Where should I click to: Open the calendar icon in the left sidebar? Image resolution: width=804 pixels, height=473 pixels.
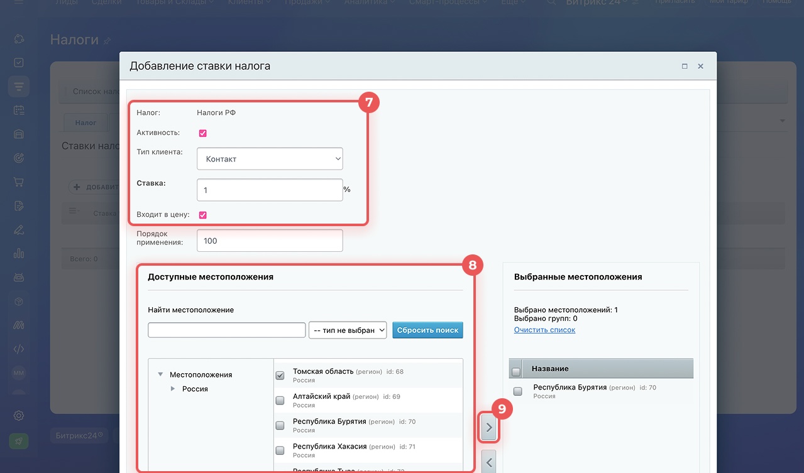(x=19, y=110)
